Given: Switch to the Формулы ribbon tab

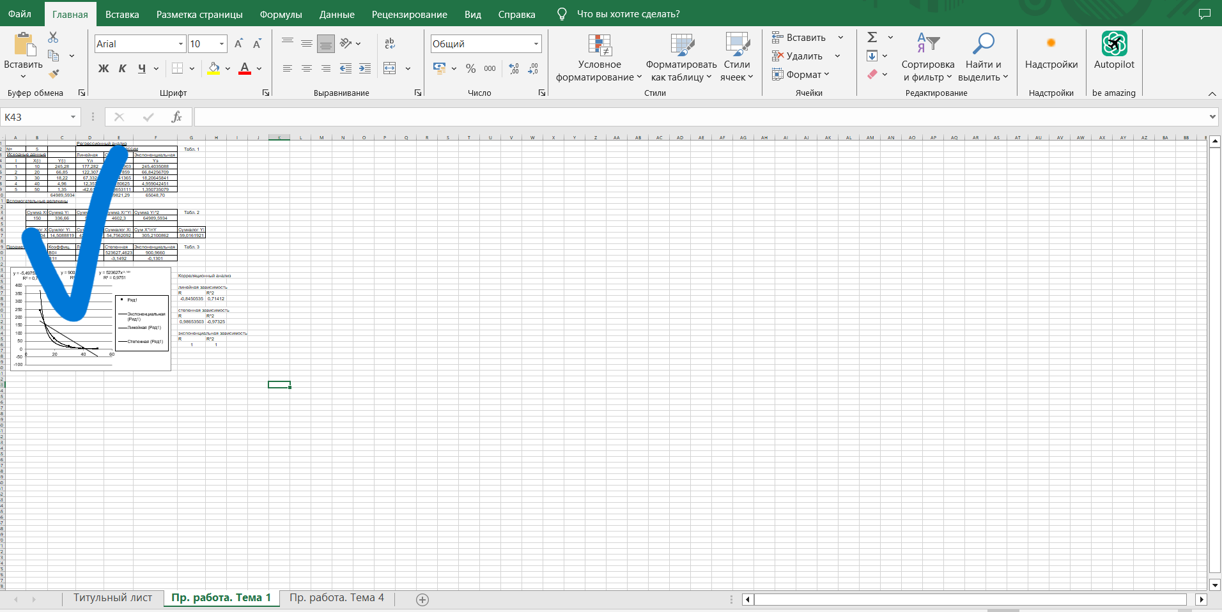Looking at the screenshot, I should pos(281,14).
